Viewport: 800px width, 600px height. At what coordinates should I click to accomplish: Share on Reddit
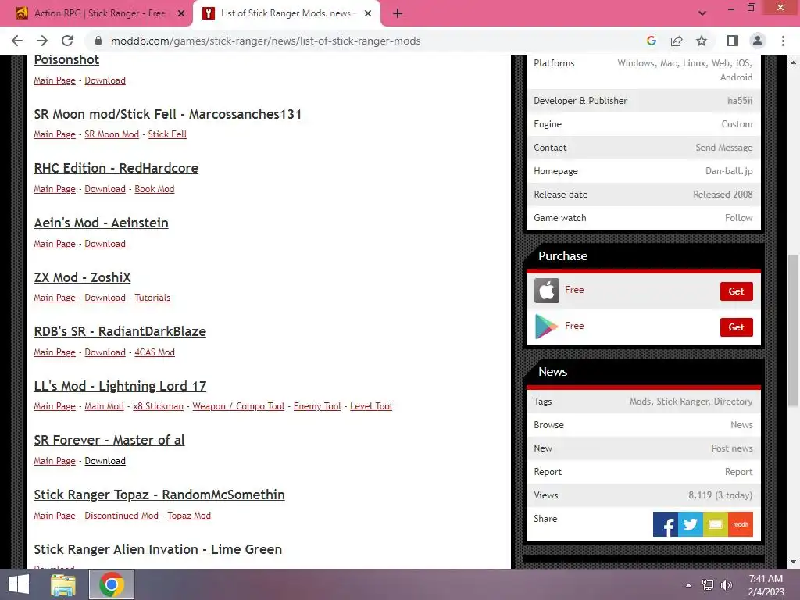(x=741, y=524)
